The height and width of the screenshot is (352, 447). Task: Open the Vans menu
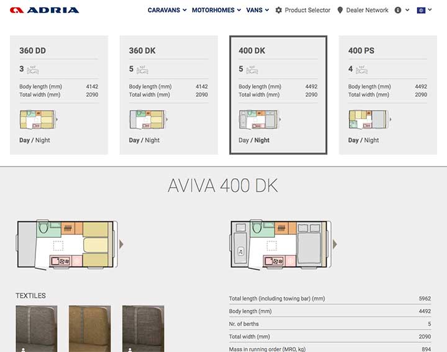click(255, 11)
